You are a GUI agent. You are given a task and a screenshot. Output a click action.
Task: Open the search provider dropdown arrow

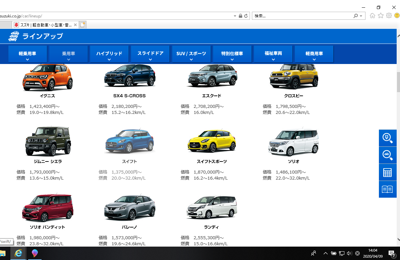pos(361,16)
